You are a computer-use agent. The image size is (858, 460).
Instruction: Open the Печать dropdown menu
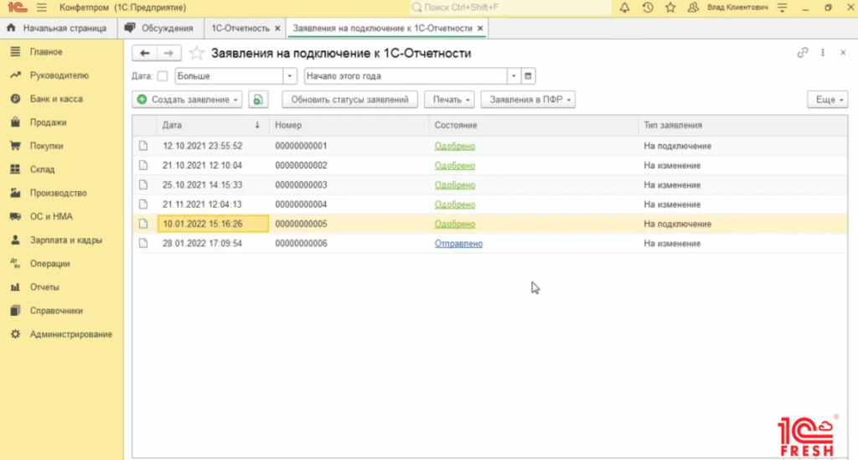(449, 100)
